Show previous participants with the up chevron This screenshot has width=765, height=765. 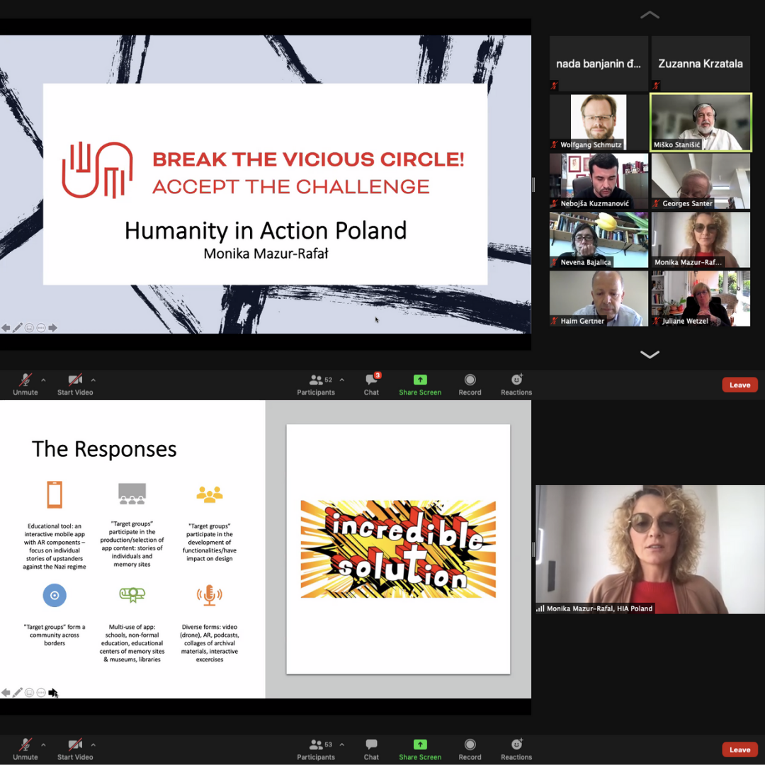click(650, 15)
